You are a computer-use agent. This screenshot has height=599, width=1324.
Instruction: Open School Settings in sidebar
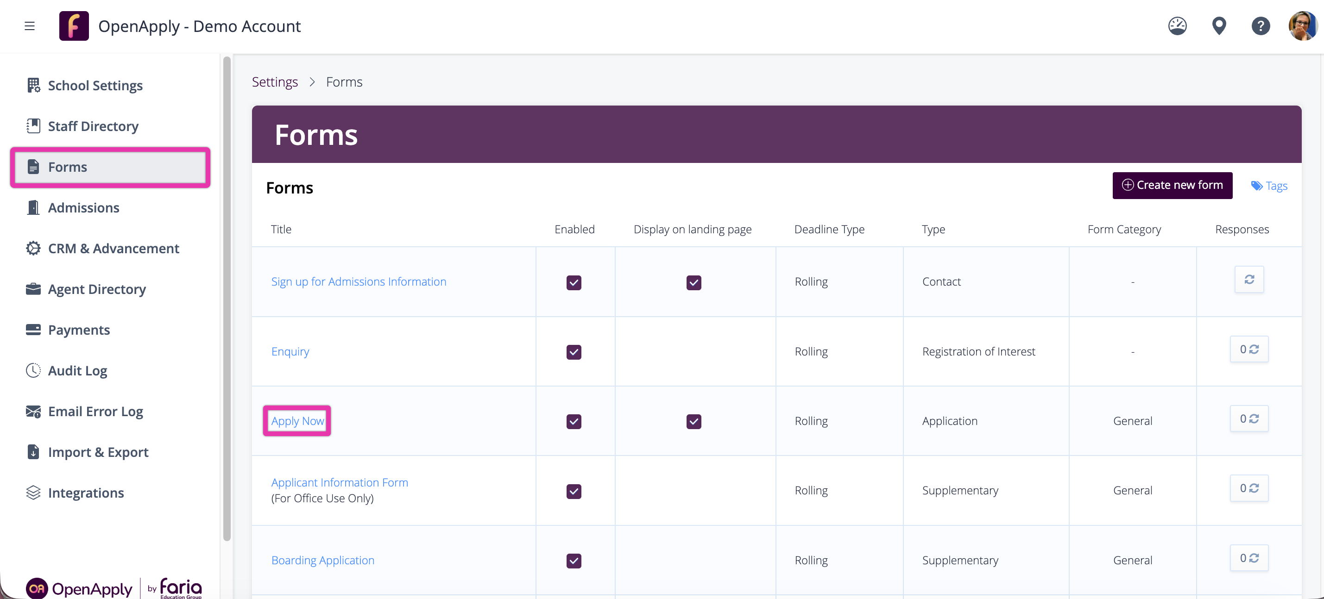[x=95, y=85]
